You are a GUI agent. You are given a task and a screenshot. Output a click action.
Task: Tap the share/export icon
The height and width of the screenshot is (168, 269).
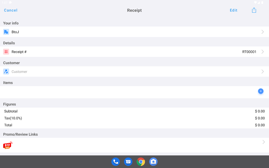(x=254, y=10)
